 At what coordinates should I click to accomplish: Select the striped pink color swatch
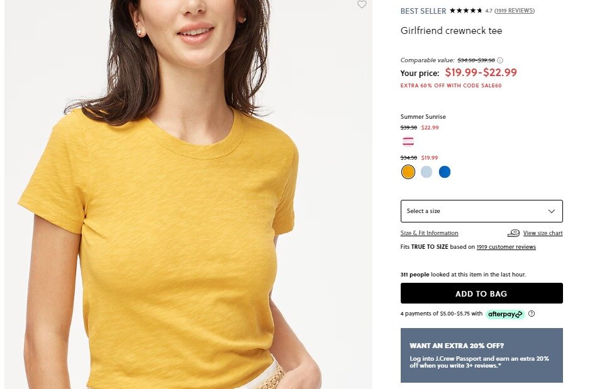point(408,141)
